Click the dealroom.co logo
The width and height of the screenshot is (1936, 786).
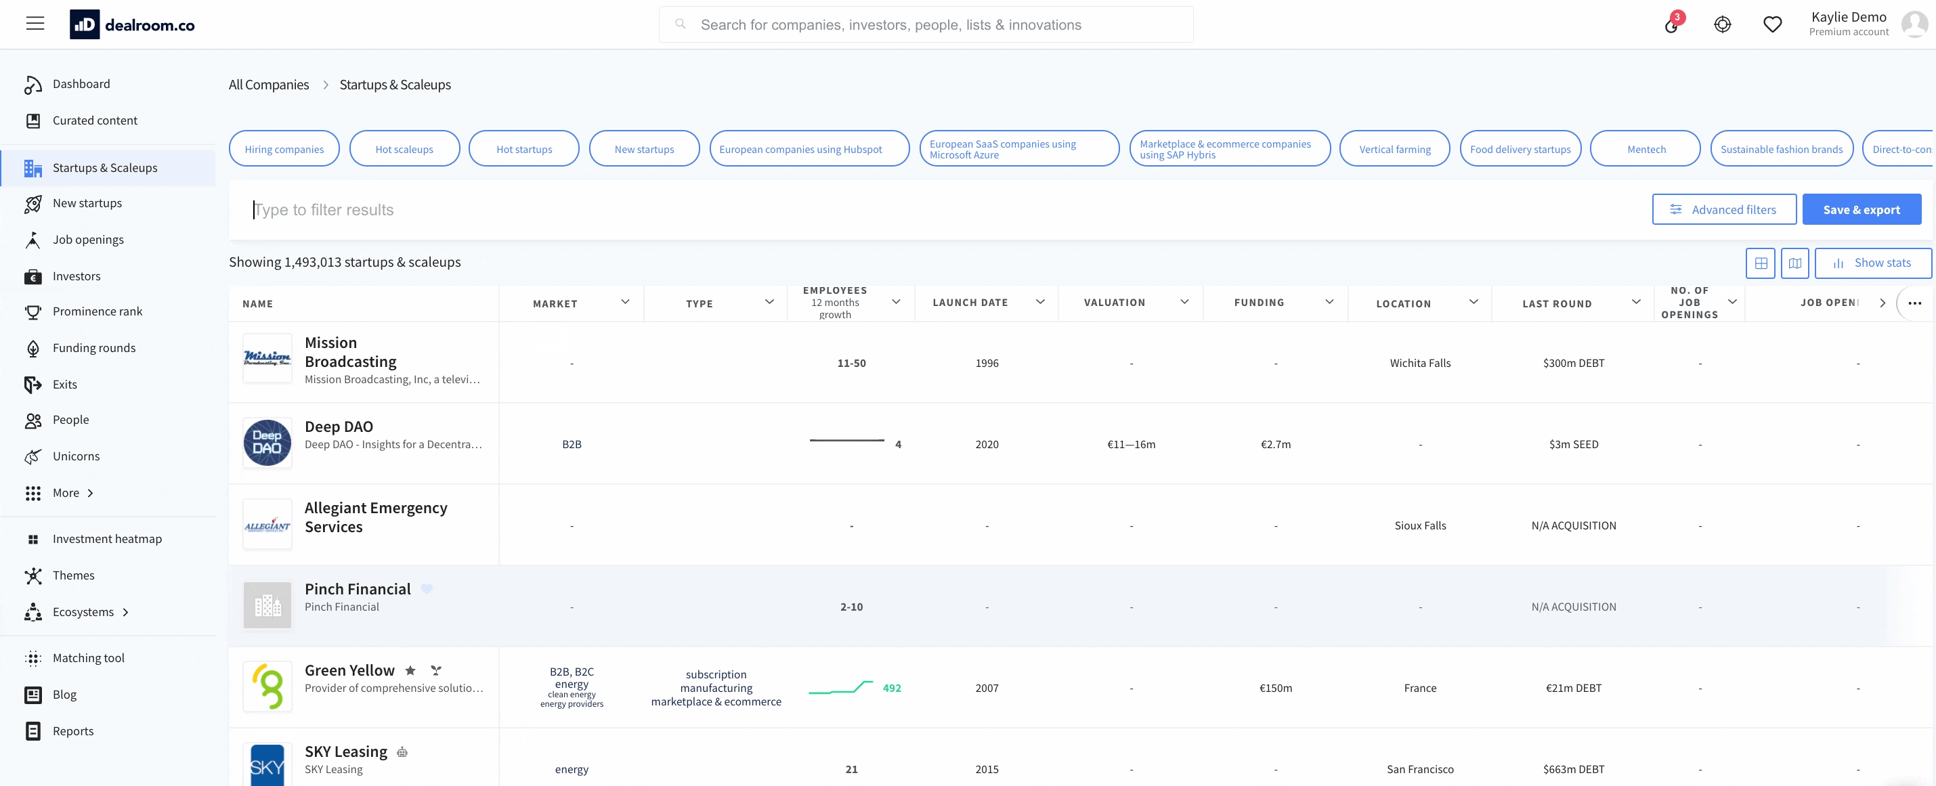click(x=132, y=25)
